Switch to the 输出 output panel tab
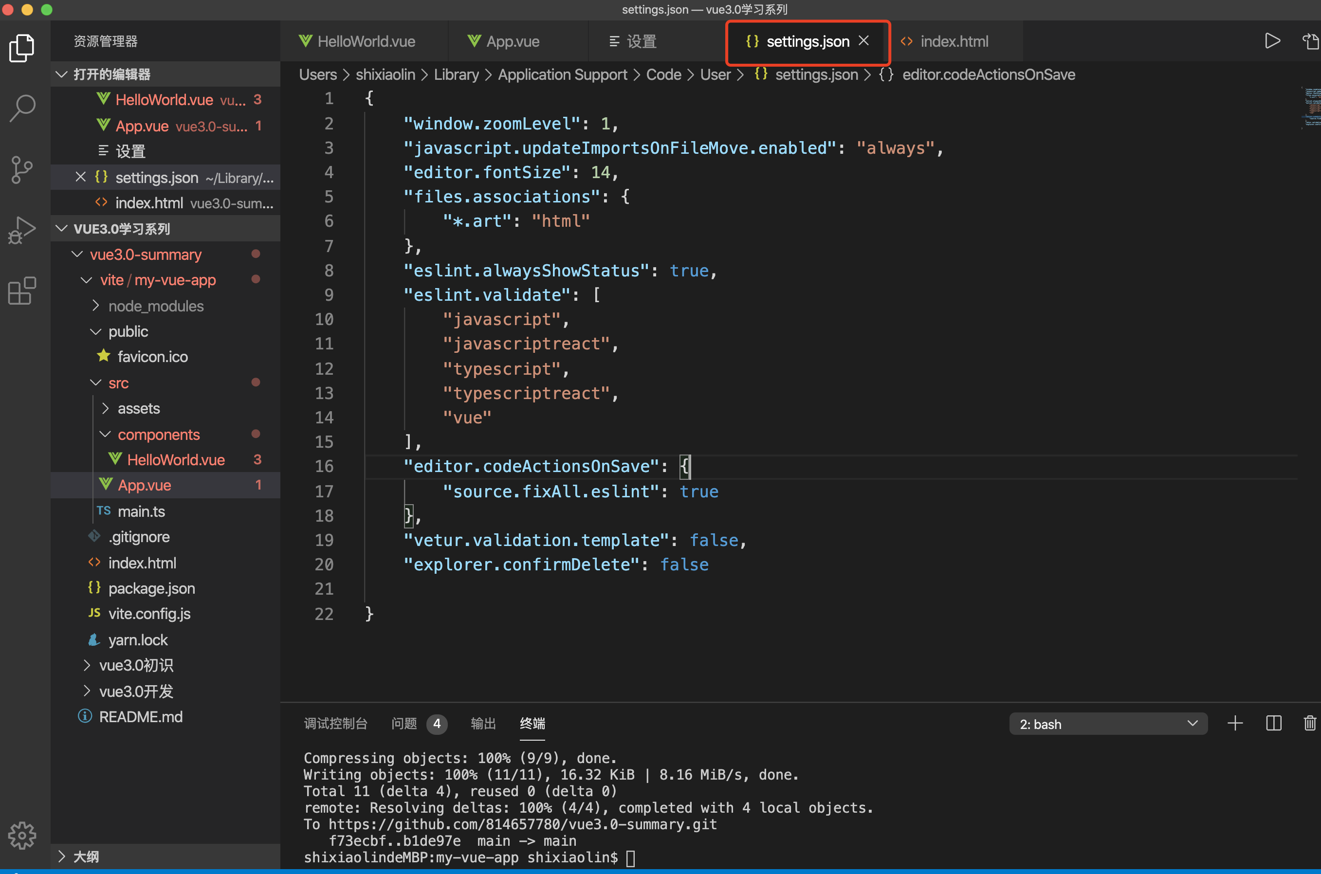 coord(483,724)
